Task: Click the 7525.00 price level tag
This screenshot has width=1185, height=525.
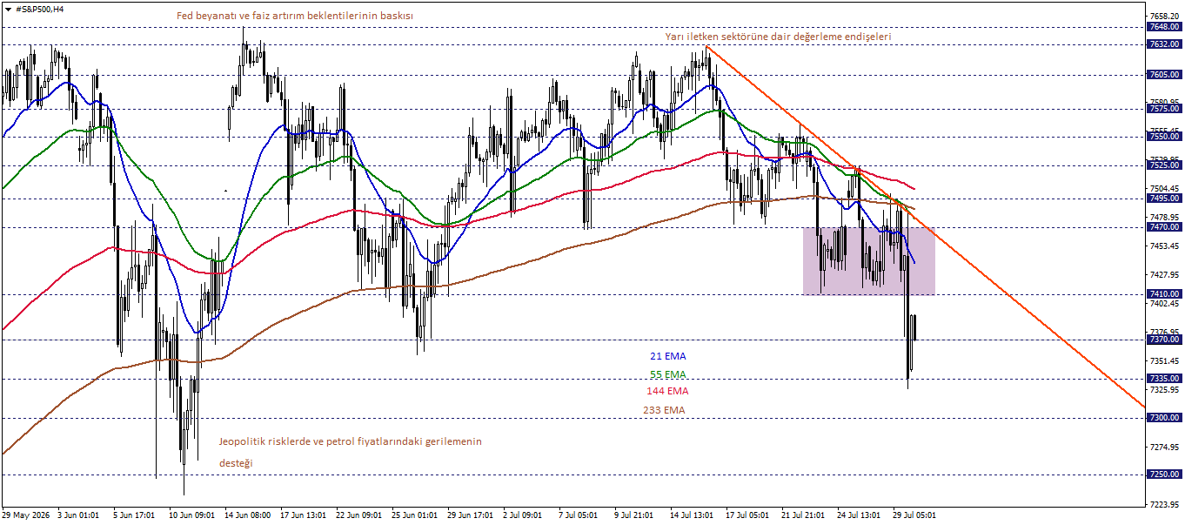Action: pos(1164,165)
